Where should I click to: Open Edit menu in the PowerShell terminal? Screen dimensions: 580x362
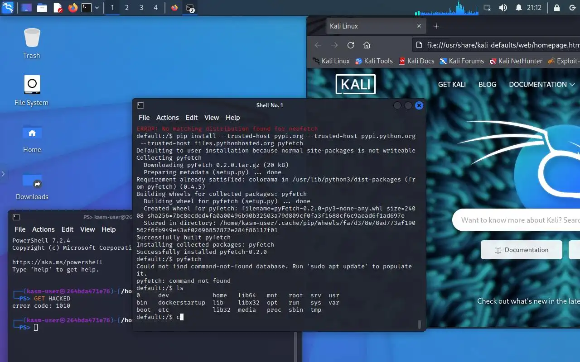pyautogui.click(x=68, y=229)
